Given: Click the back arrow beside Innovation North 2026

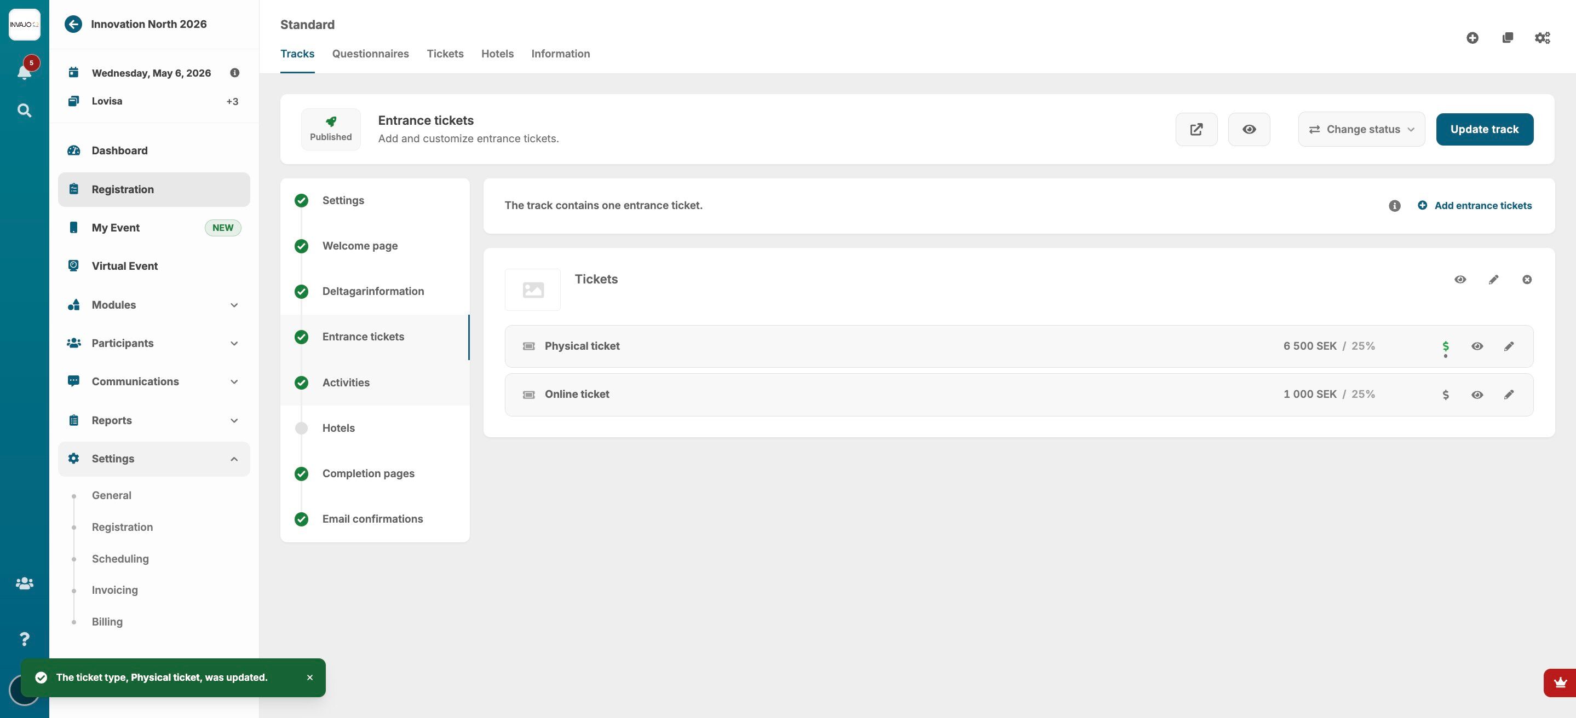Looking at the screenshot, I should click(x=73, y=24).
